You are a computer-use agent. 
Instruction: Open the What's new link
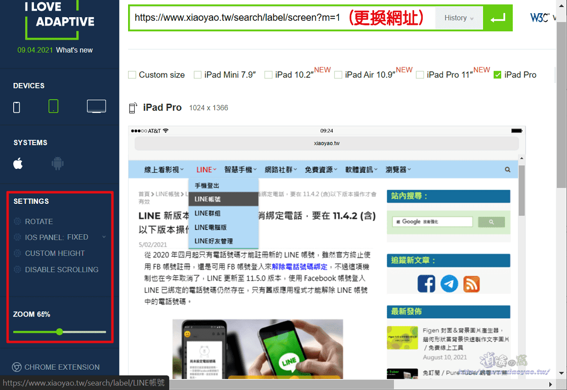[74, 50]
